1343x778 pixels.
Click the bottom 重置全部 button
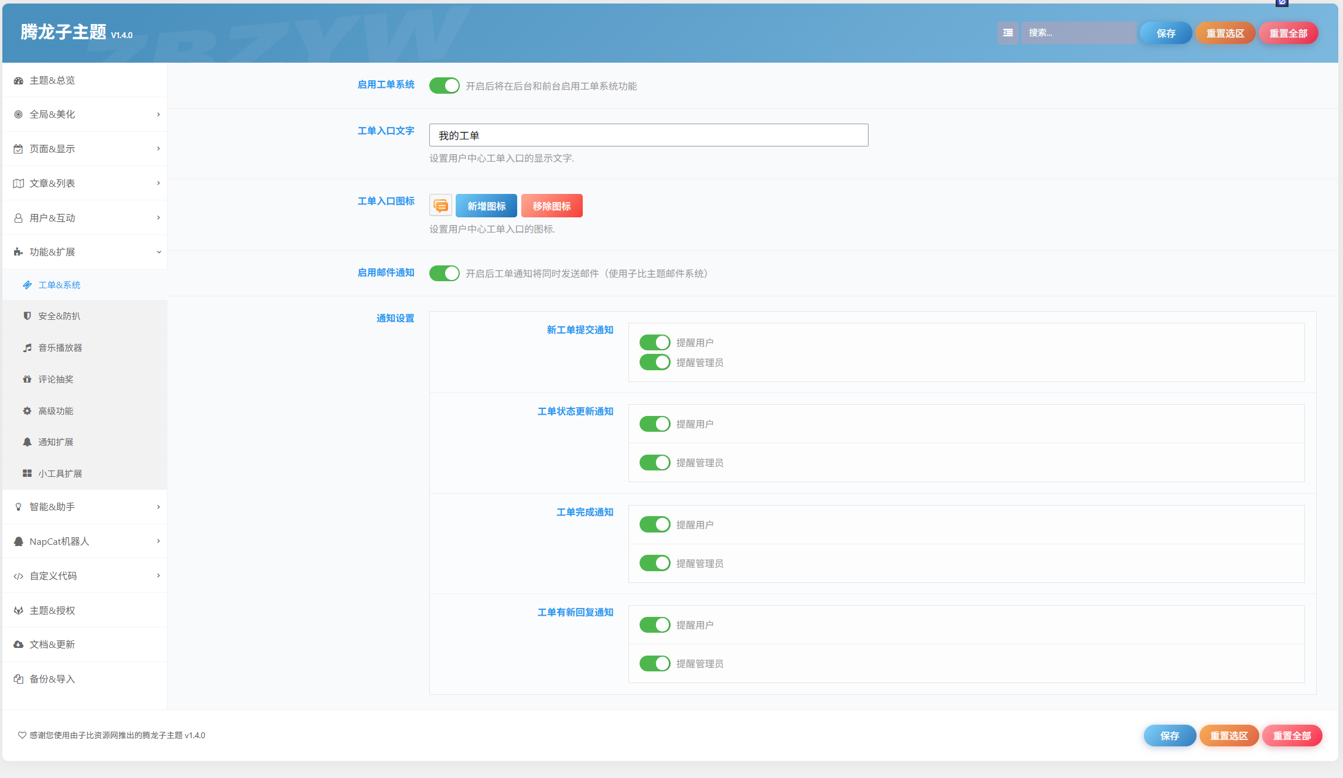pyautogui.click(x=1292, y=736)
